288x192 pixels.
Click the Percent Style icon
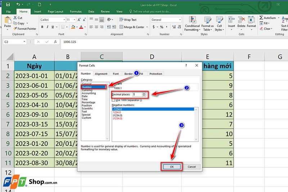(162, 27)
